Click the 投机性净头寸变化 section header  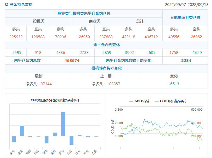106,68
